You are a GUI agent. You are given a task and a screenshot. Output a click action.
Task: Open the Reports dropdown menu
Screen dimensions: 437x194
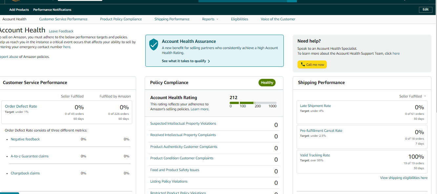[x=210, y=19]
